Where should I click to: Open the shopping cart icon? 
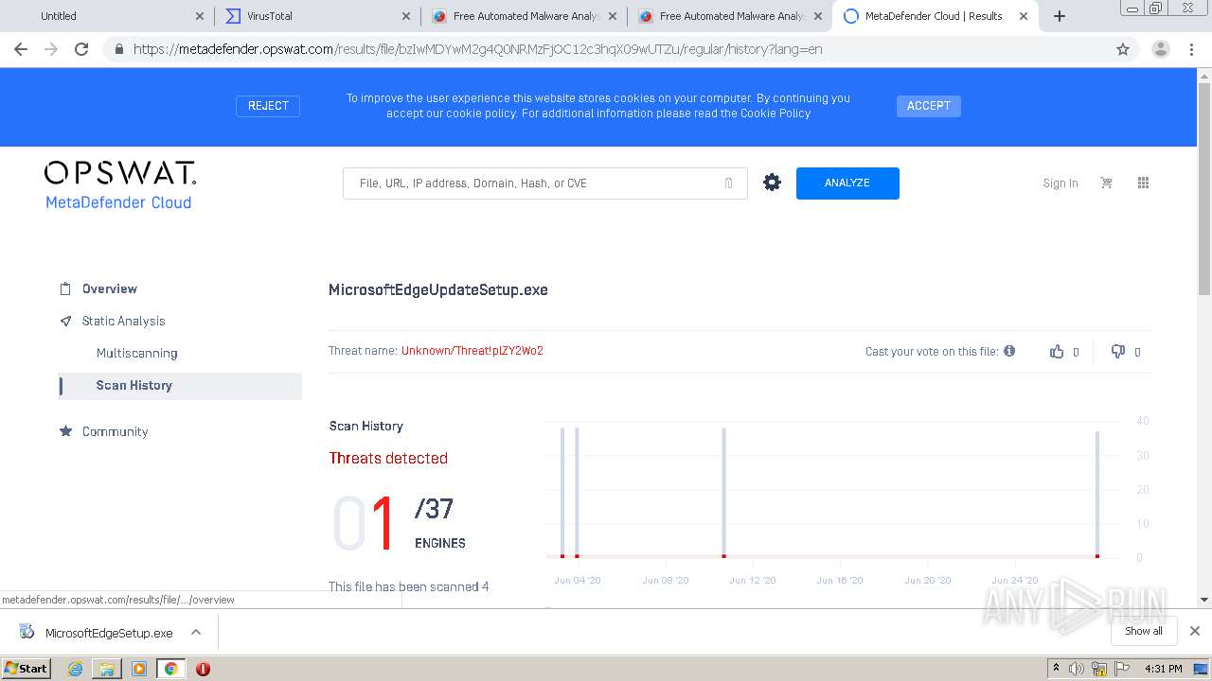tap(1106, 183)
